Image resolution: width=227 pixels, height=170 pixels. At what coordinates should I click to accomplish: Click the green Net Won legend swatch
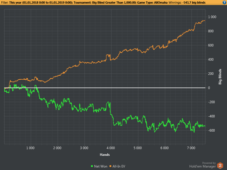point(92,166)
